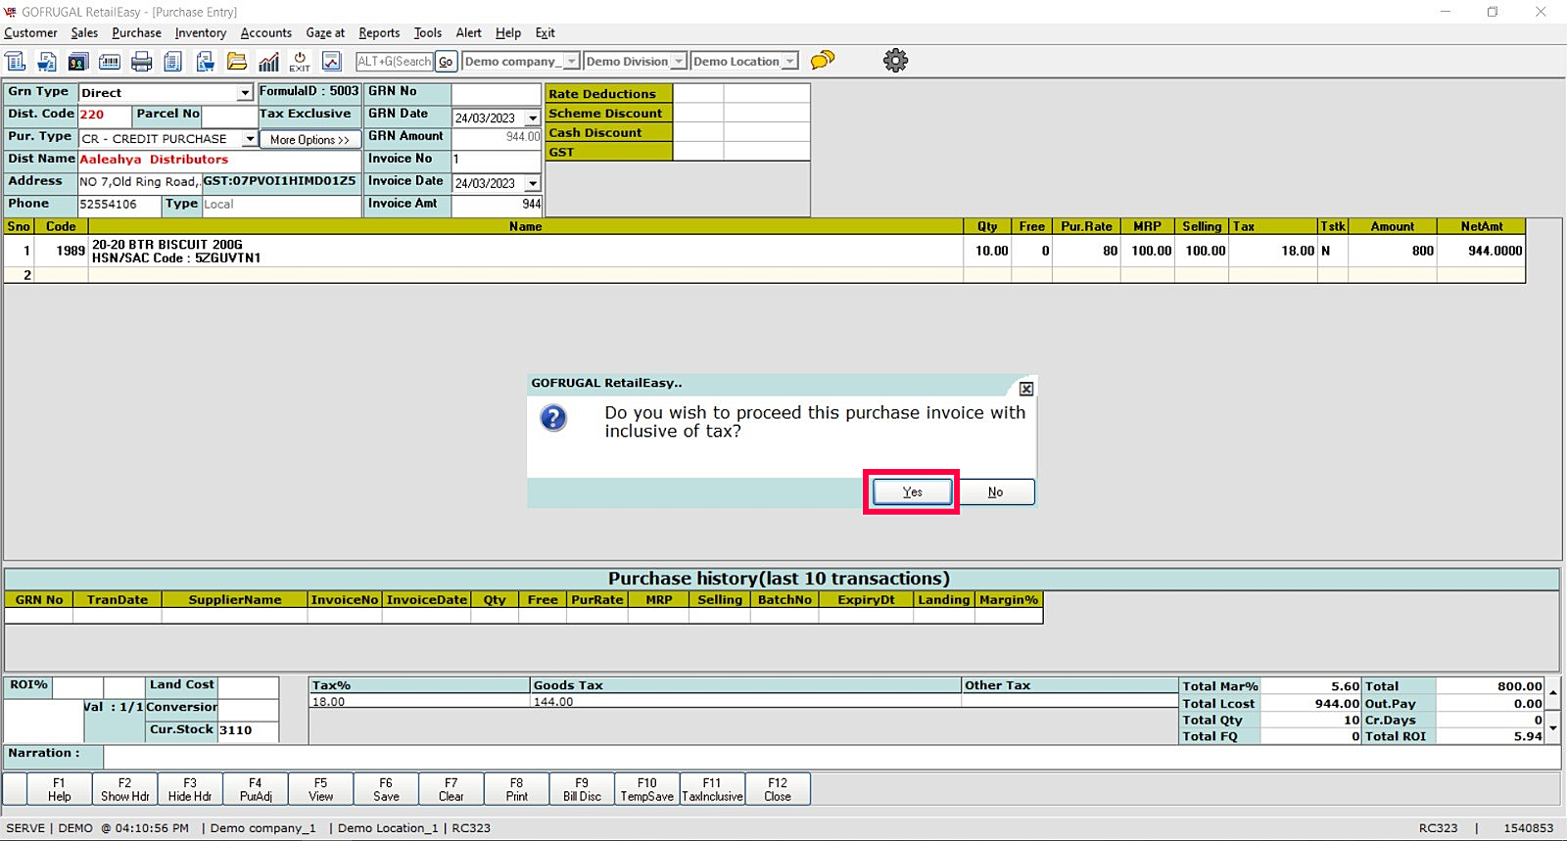The width and height of the screenshot is (1567, 841).
Task: Click No in the tax dialog
Action: (x=995, y=491)
